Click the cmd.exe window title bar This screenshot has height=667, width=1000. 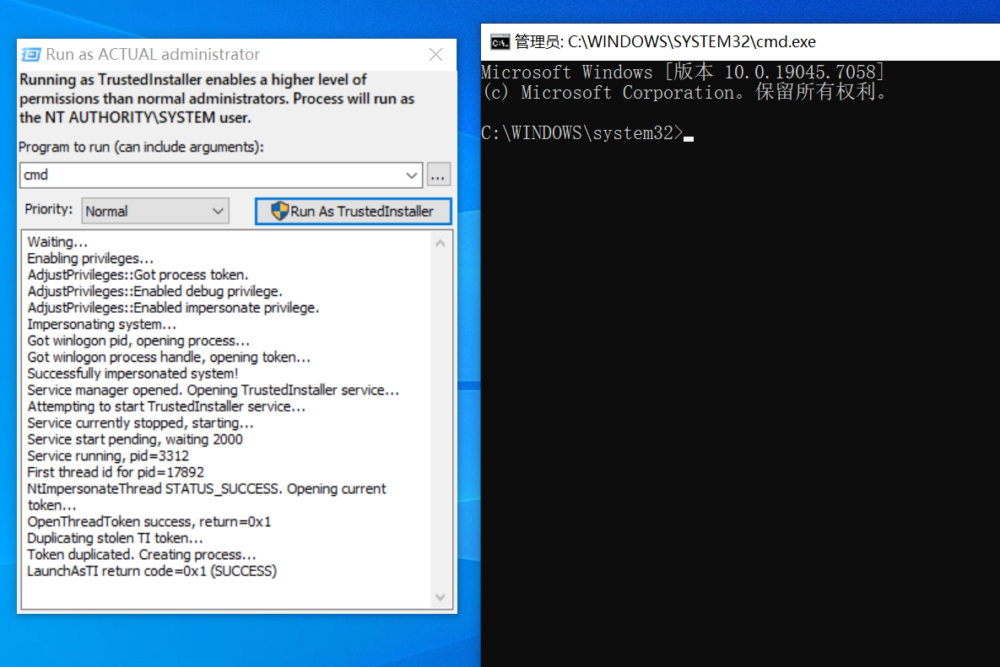coord(886,42)
